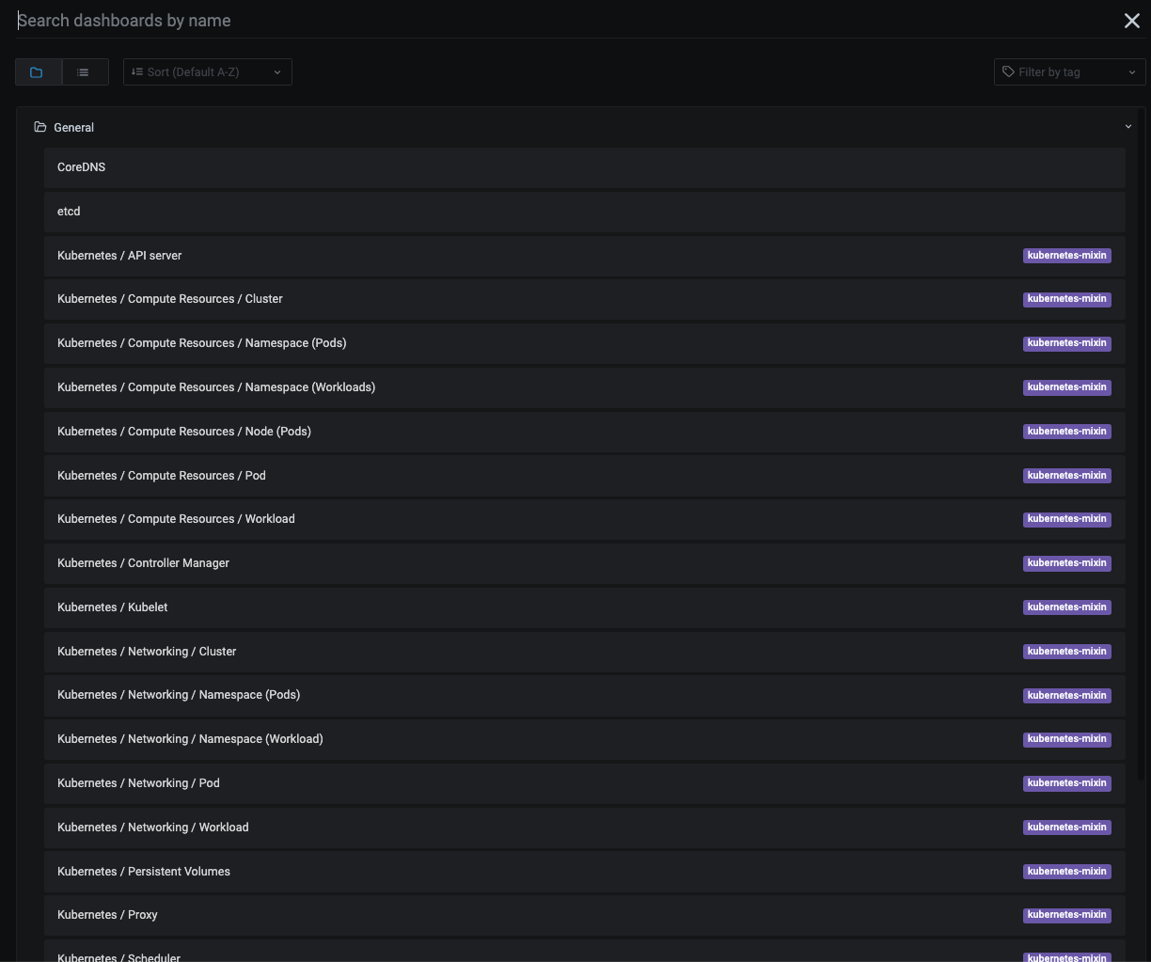Open the etcd dashboard
Screen dimensions: 1151x962
coord(69,212)
